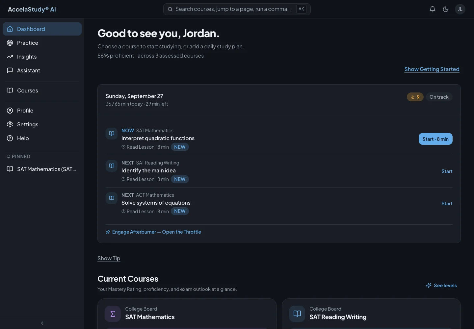Click NEW badge on Solve systems of equations
Viewport: 474px width, 329px height.
[x=180, y=211]
